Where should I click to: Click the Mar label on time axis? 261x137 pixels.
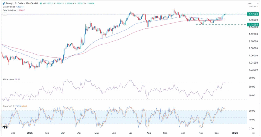(63, 133)
